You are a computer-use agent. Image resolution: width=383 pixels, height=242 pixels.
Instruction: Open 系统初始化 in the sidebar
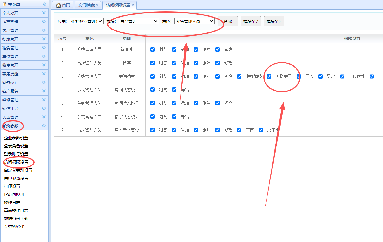point(14,227)
